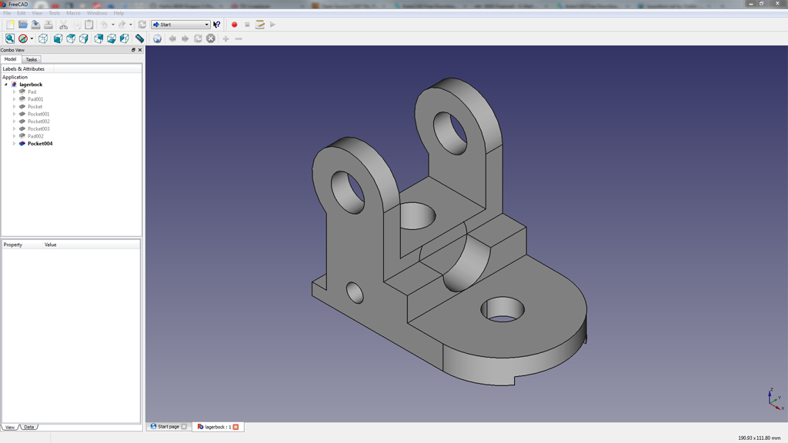788x443 pixels.
Task: Open the Redo history dropdown arrow
Action: (131, 25)
